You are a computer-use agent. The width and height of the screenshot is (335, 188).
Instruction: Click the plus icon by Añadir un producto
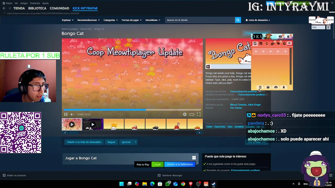(4, 175)
